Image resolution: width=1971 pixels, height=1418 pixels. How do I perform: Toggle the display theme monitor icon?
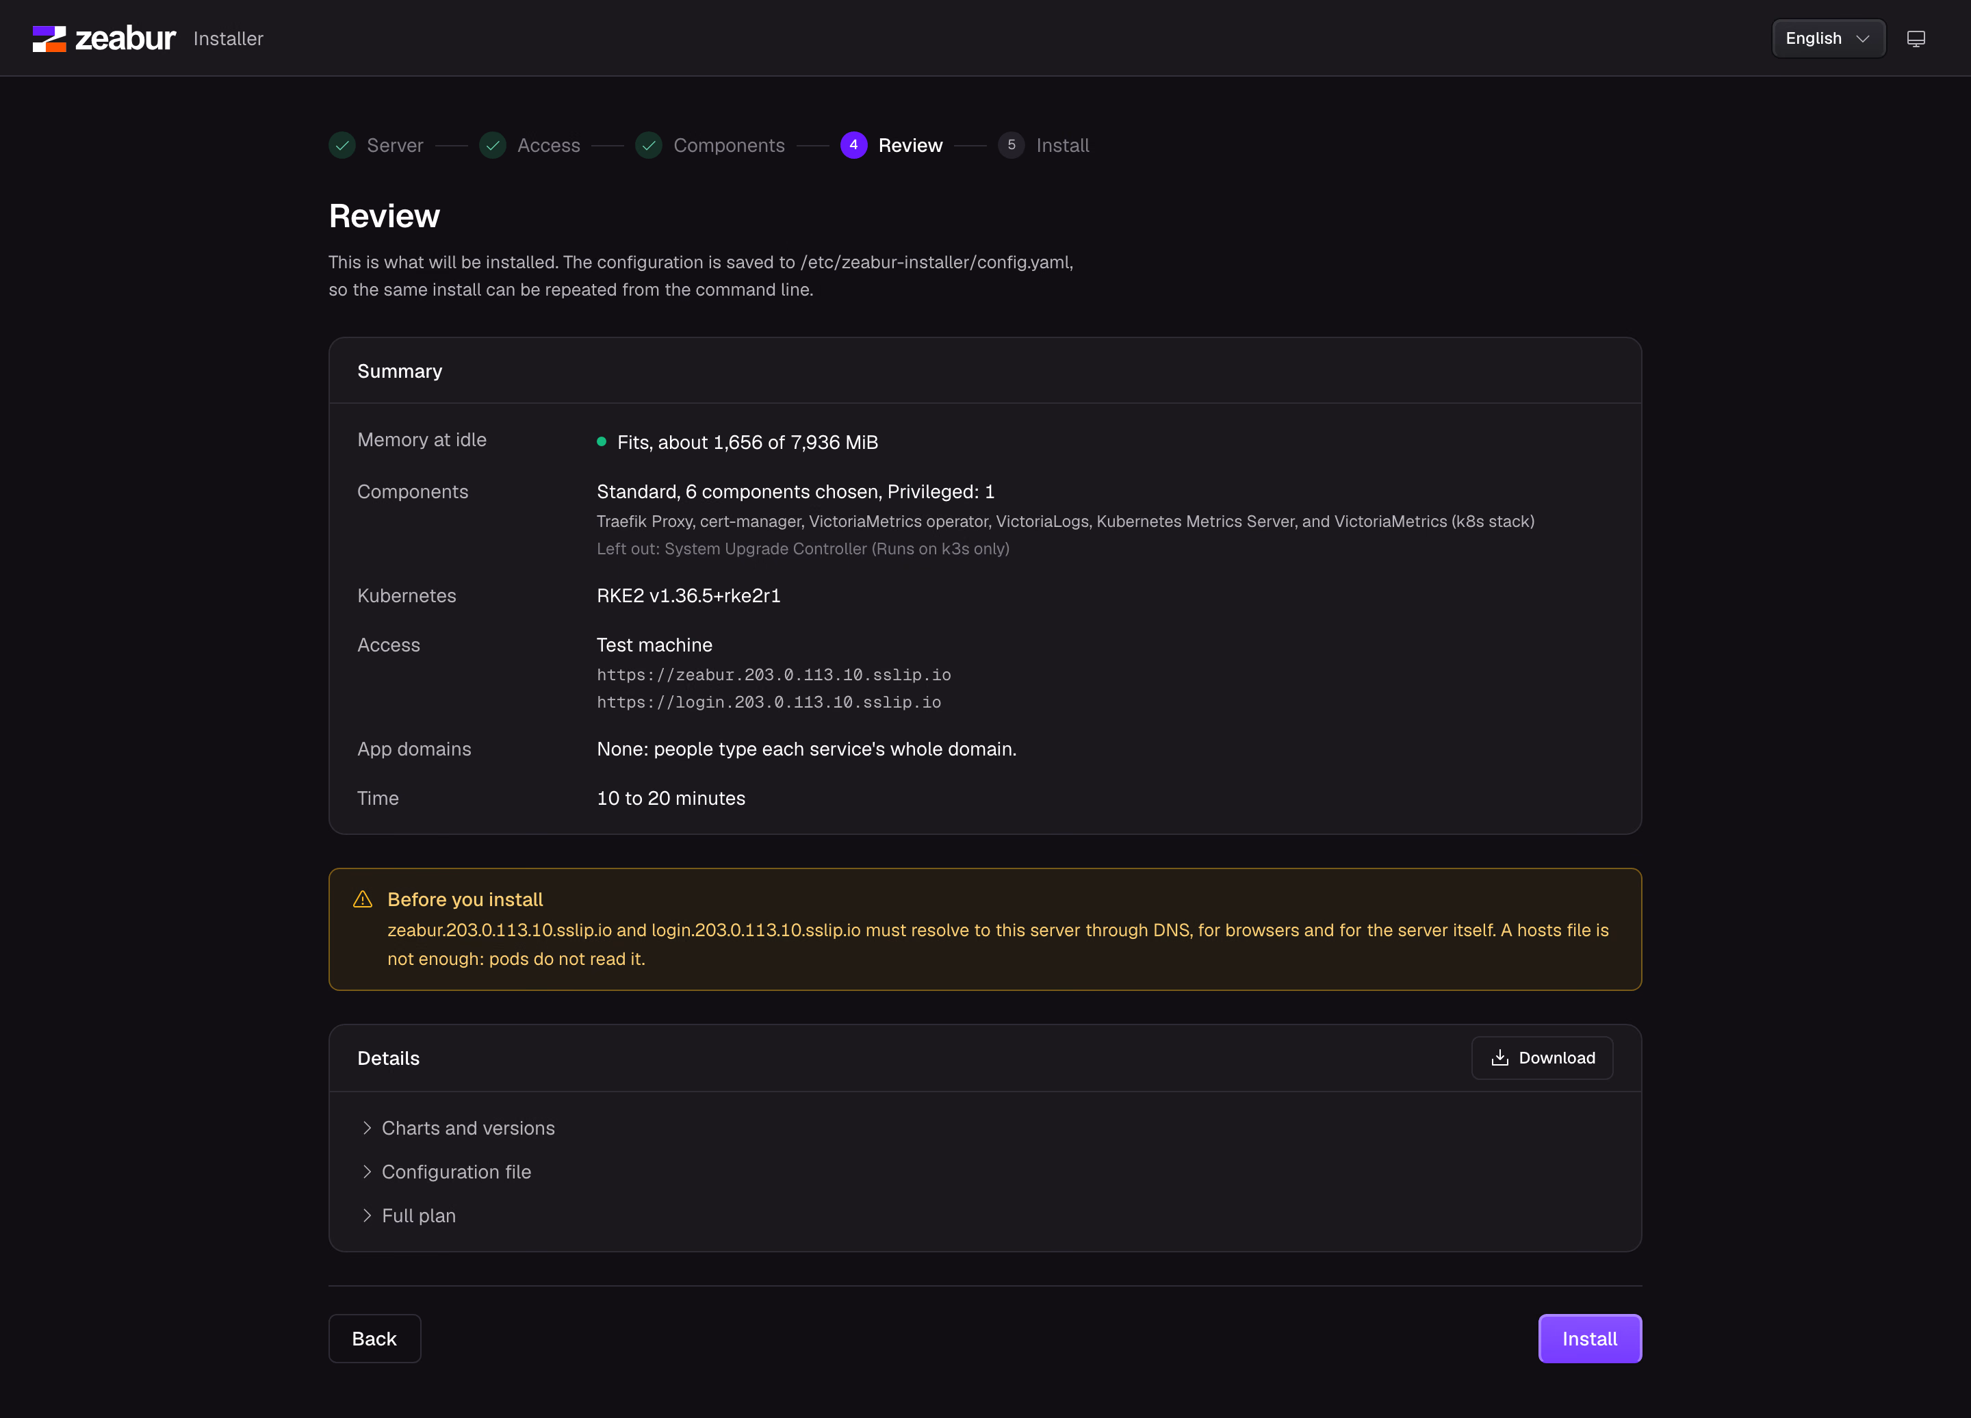(x=1916, y=38)
